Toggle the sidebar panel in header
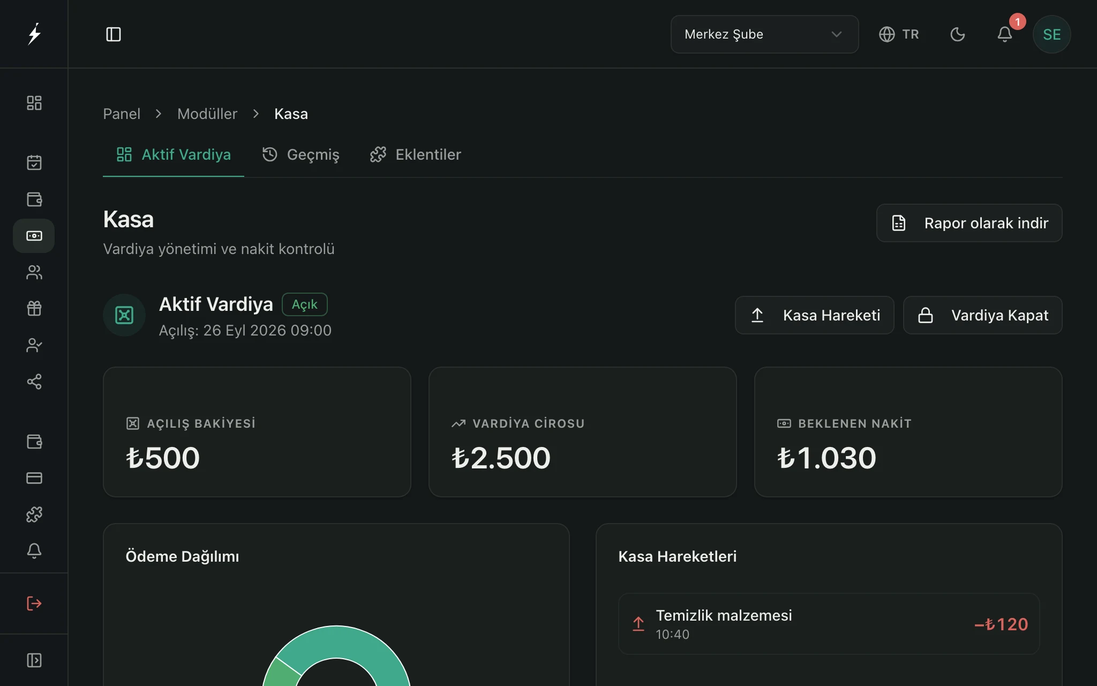The height and width of the screenshot is (686, 1097). (x=114, y=34)
